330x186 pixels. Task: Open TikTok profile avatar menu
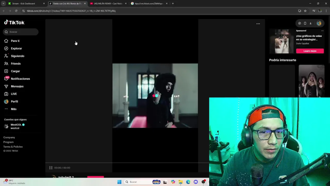tap(319, 23)
